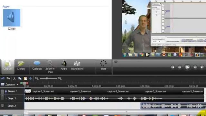The width and height of the screenshot is (206, 116).
Task: Paste the clipboard into the timeline
Action: (x=25, y=79)
